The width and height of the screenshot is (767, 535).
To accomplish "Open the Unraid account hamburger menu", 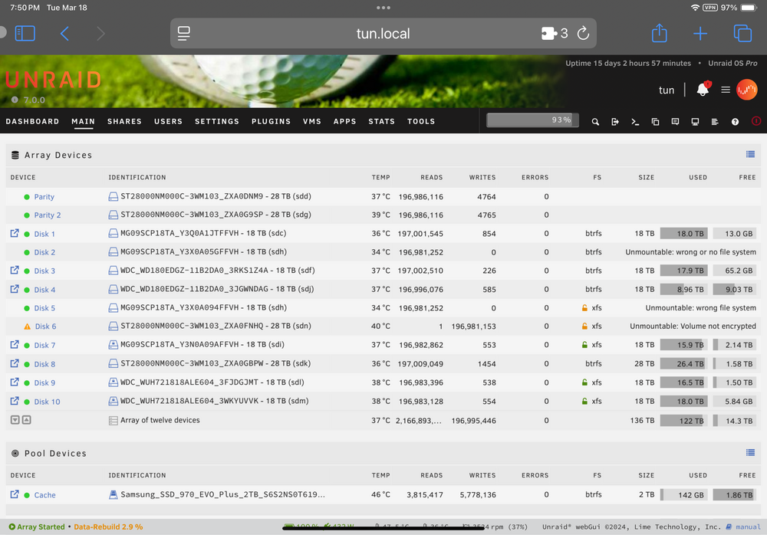I will point(726,90).
